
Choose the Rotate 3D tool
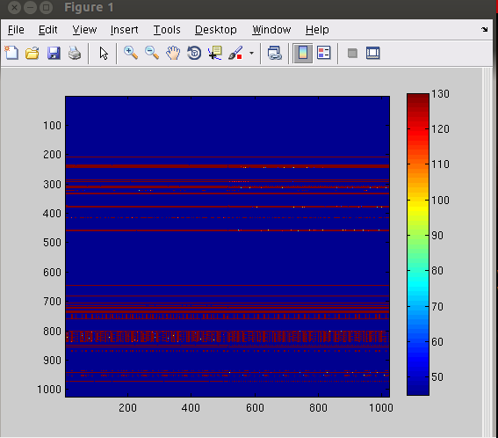click(x=194, y=53)
